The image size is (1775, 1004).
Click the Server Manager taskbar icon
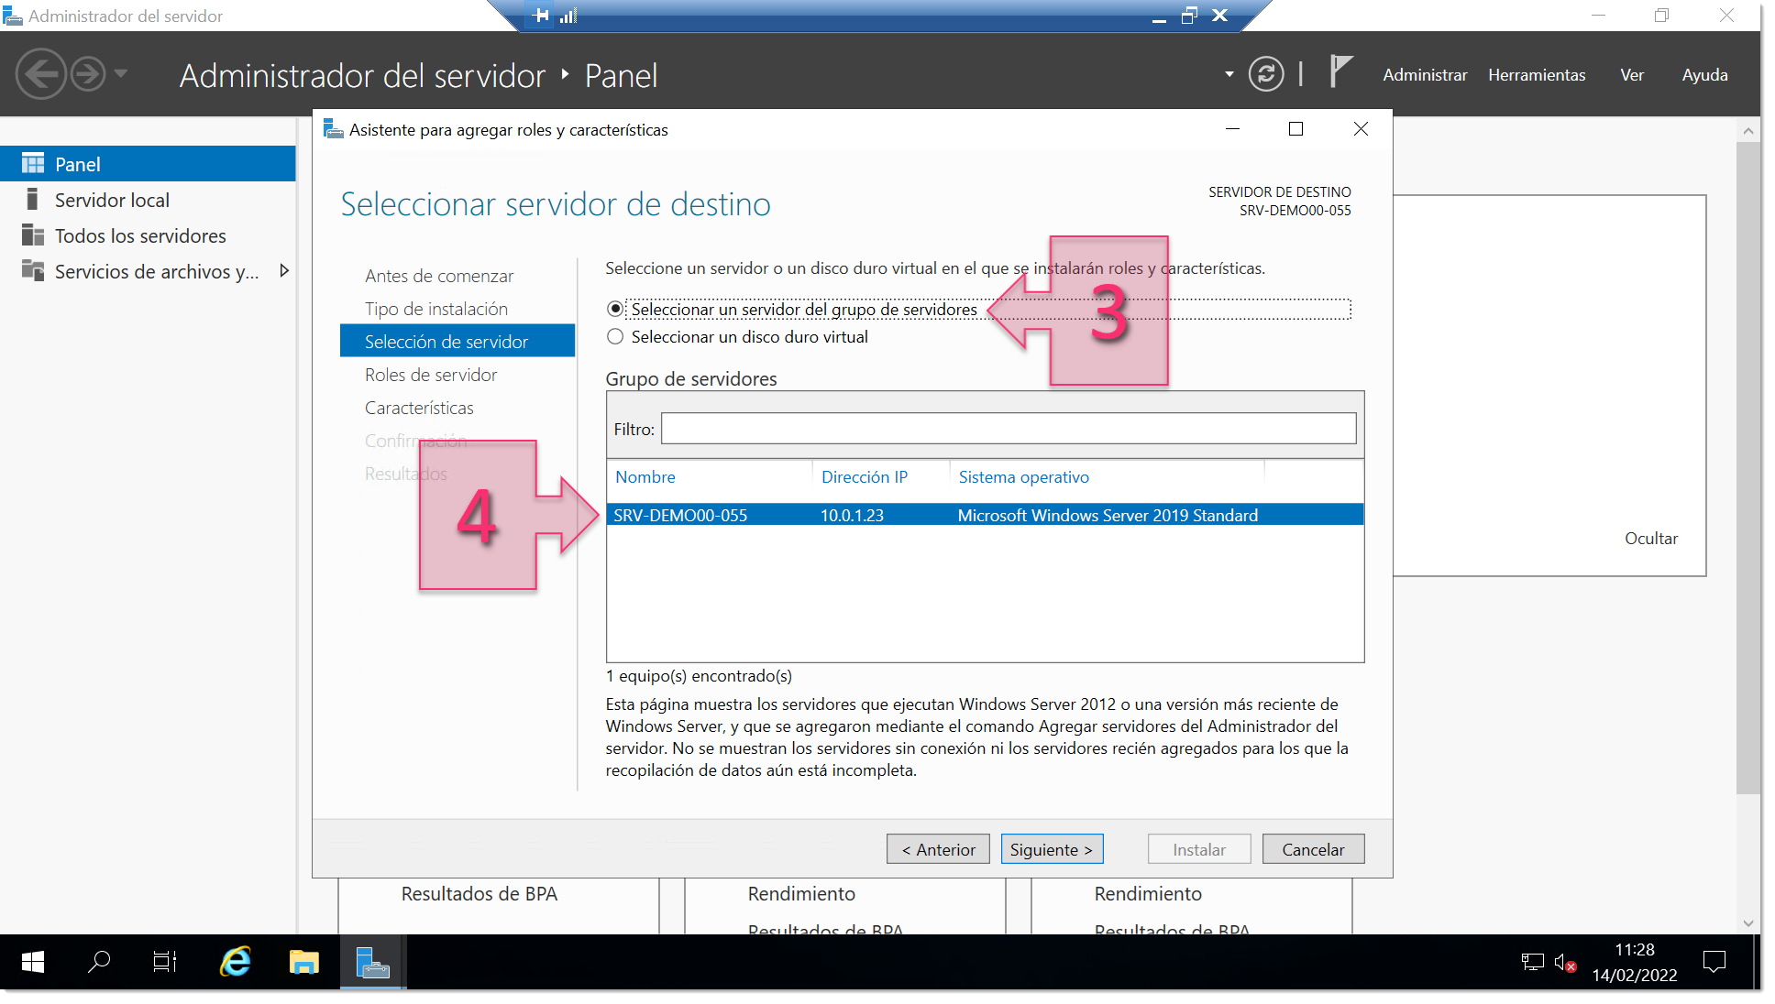[373, 962]
